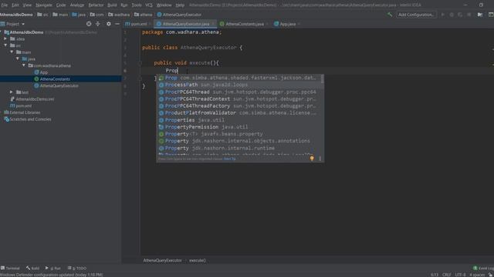Open the Help menu
This screenshot has height=277, width=494.
click(x=180, y=5)
